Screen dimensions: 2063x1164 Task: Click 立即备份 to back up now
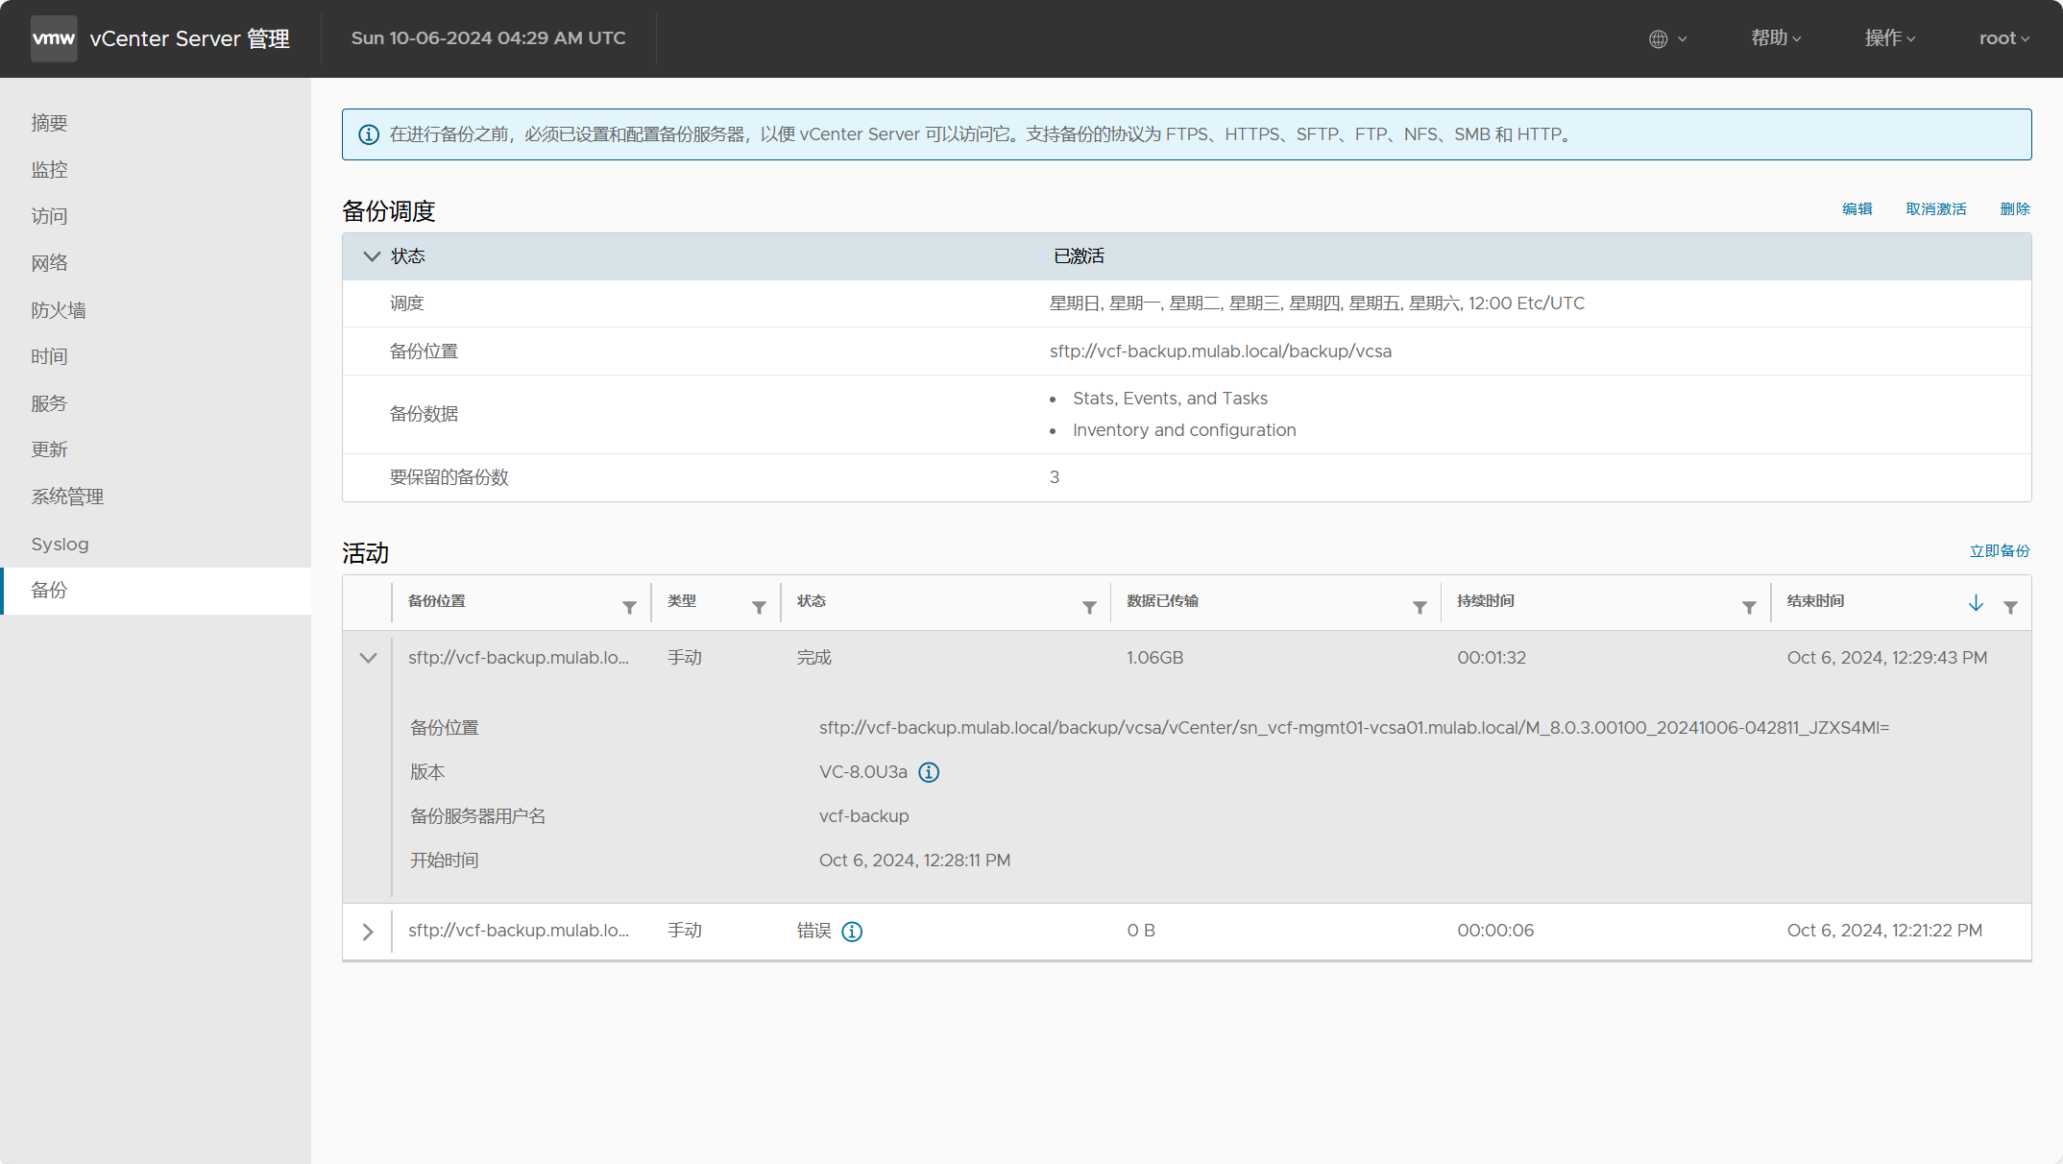(2000, 551)
